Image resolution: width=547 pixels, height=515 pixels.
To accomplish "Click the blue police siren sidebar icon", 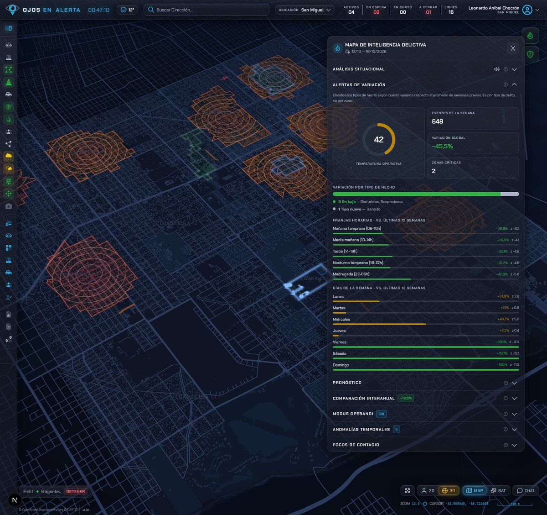I will [x=9, y=260].
